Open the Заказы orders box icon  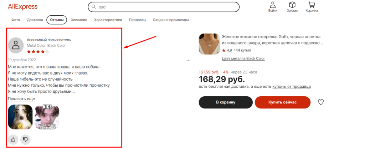pyautogui.click(x=292, y=5)
